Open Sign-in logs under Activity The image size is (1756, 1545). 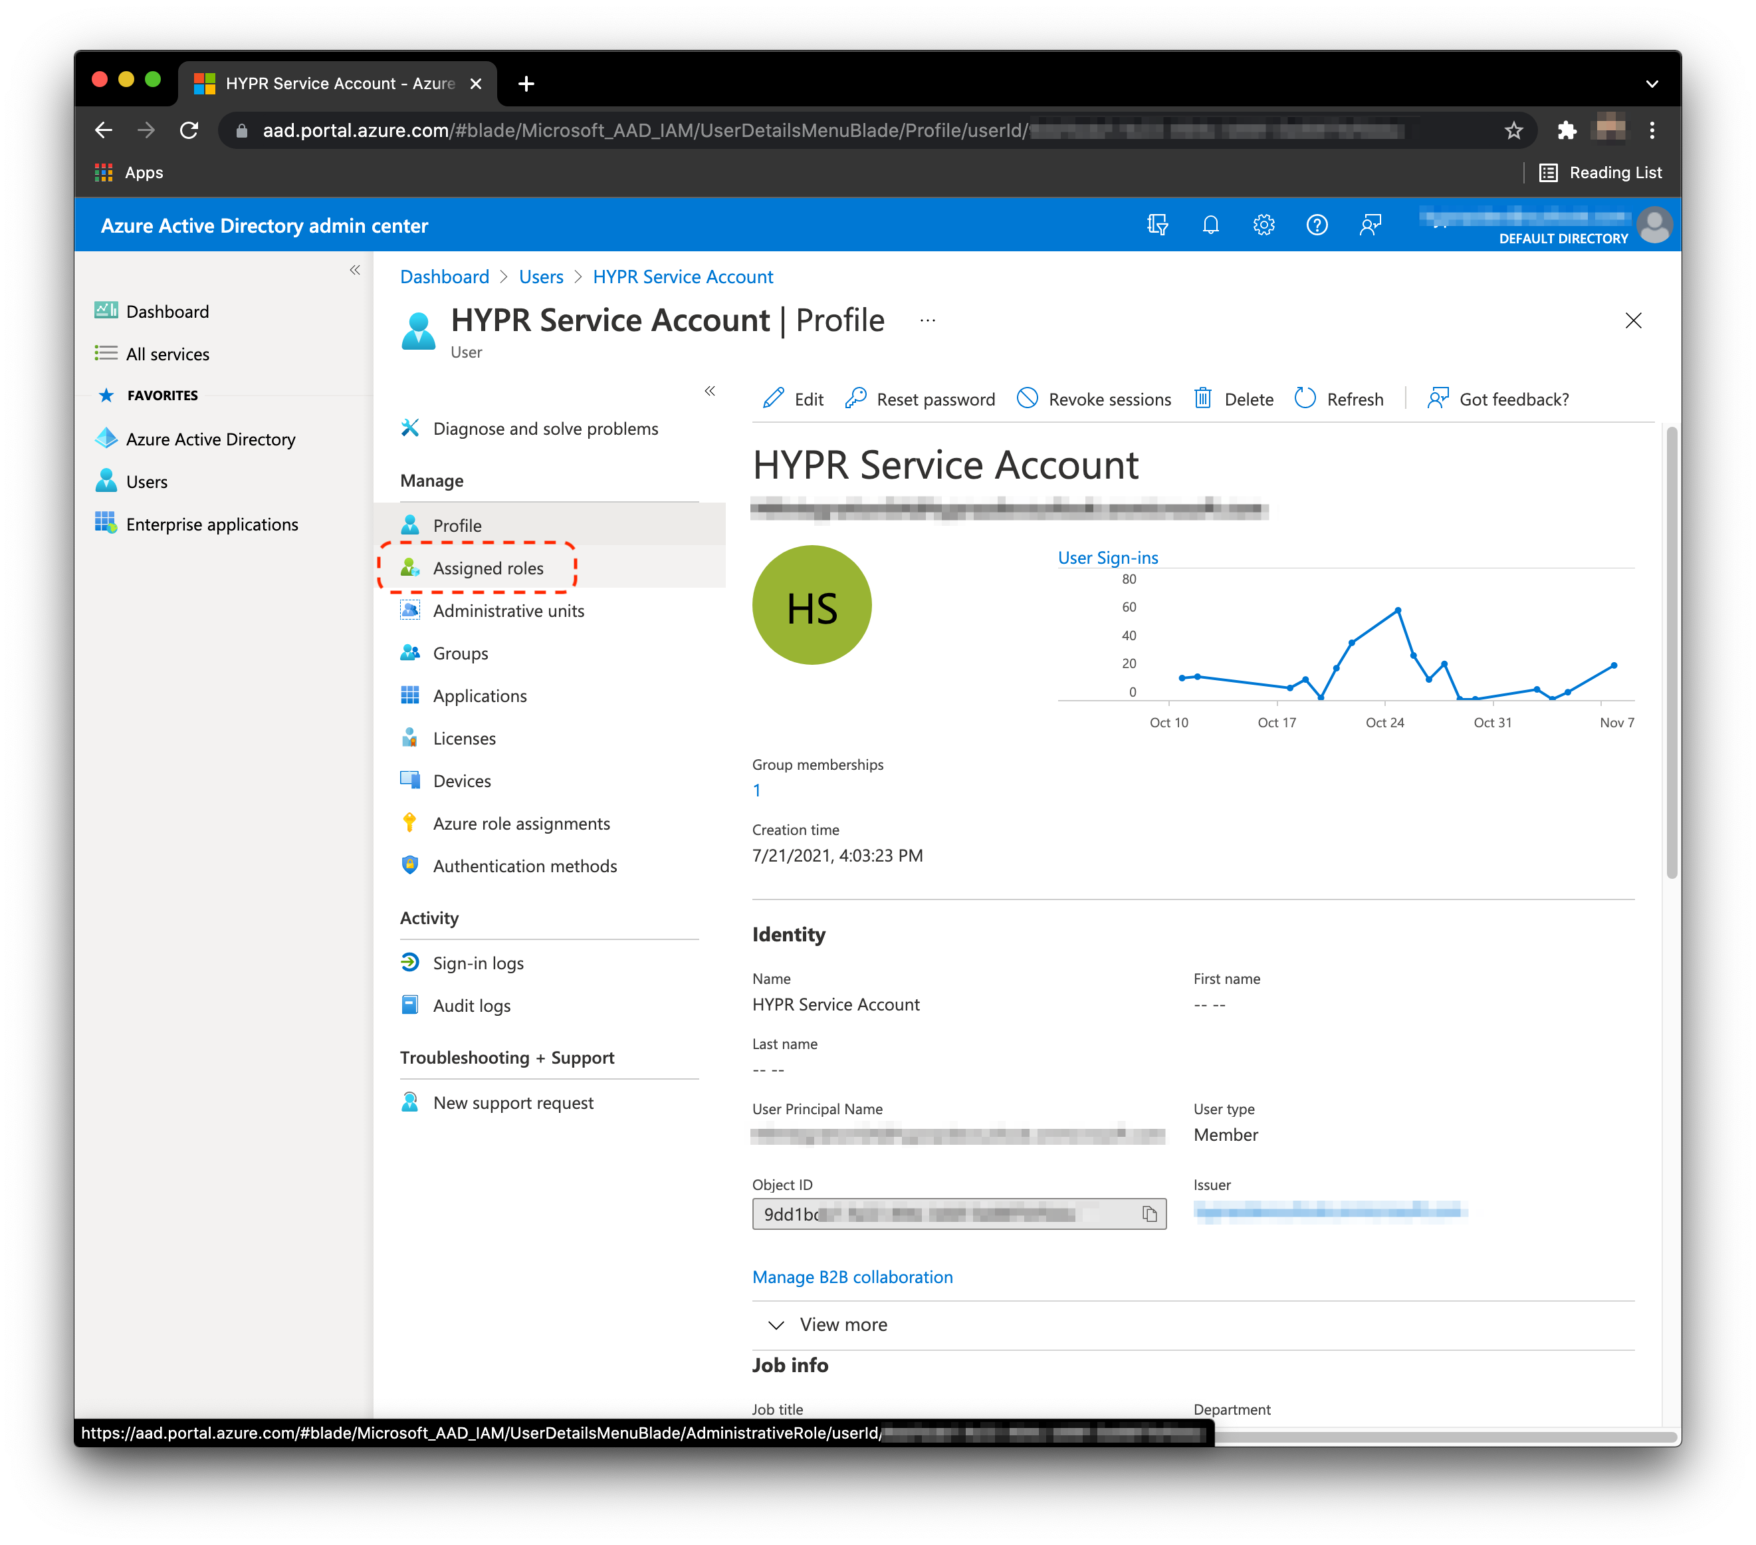(x=478, y=963)
